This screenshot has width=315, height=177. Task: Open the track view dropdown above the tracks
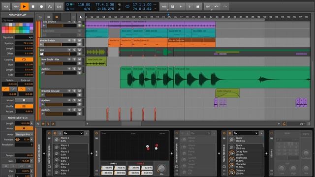click(x=40, y=17)
